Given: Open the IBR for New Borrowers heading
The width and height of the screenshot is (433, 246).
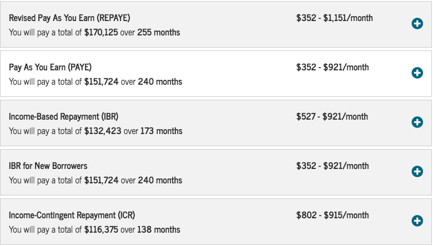Looking at the screenshot, I should click(48, 166).
